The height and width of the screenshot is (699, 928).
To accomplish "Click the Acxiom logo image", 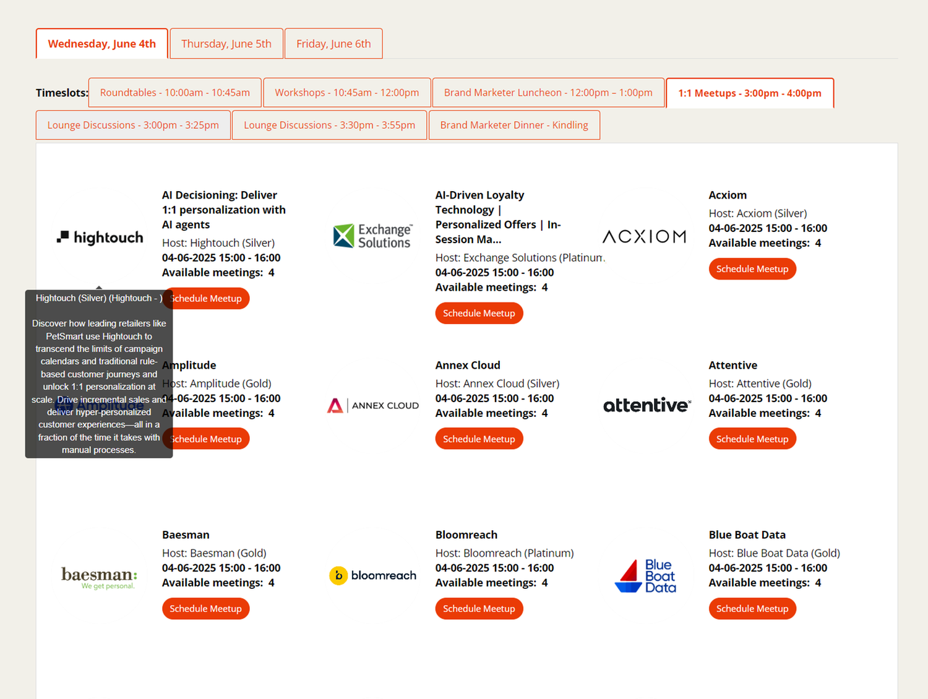I will tap(645, 236).
